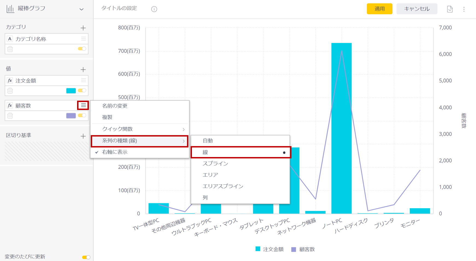Image resolution: width=476 pixels, height=261 pixels.
Task: Open the カテゴリ名称 hamburger menu
Action: point(83,39)
